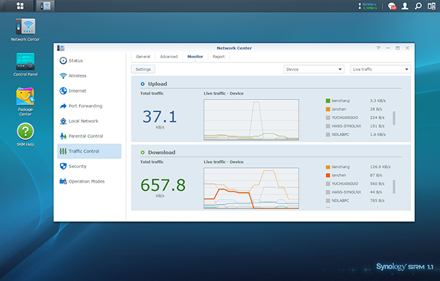This screenshot has width=440, height=281.
Task: Open the main menu grid icon
Action: pyautogui.click(x=21, y=6)
